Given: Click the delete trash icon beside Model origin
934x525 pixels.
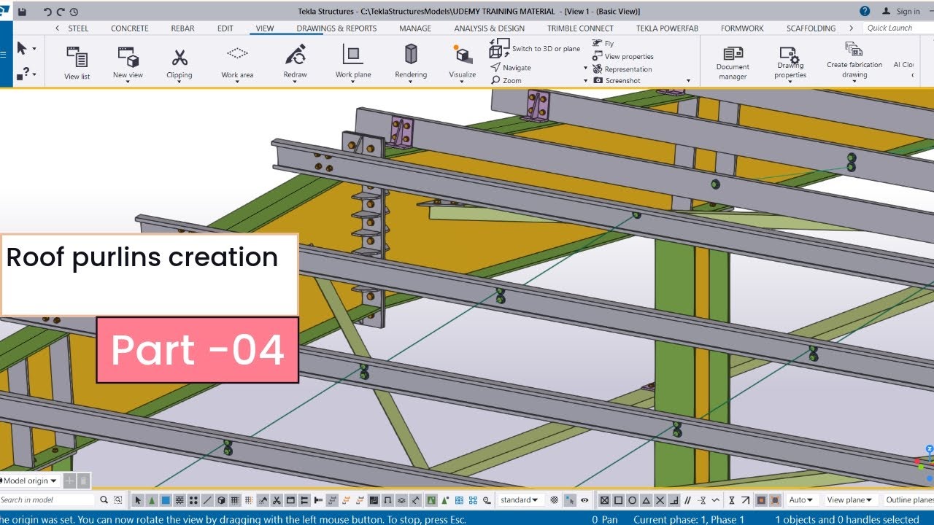Looking at the screenshot, I should click(84, 481).
